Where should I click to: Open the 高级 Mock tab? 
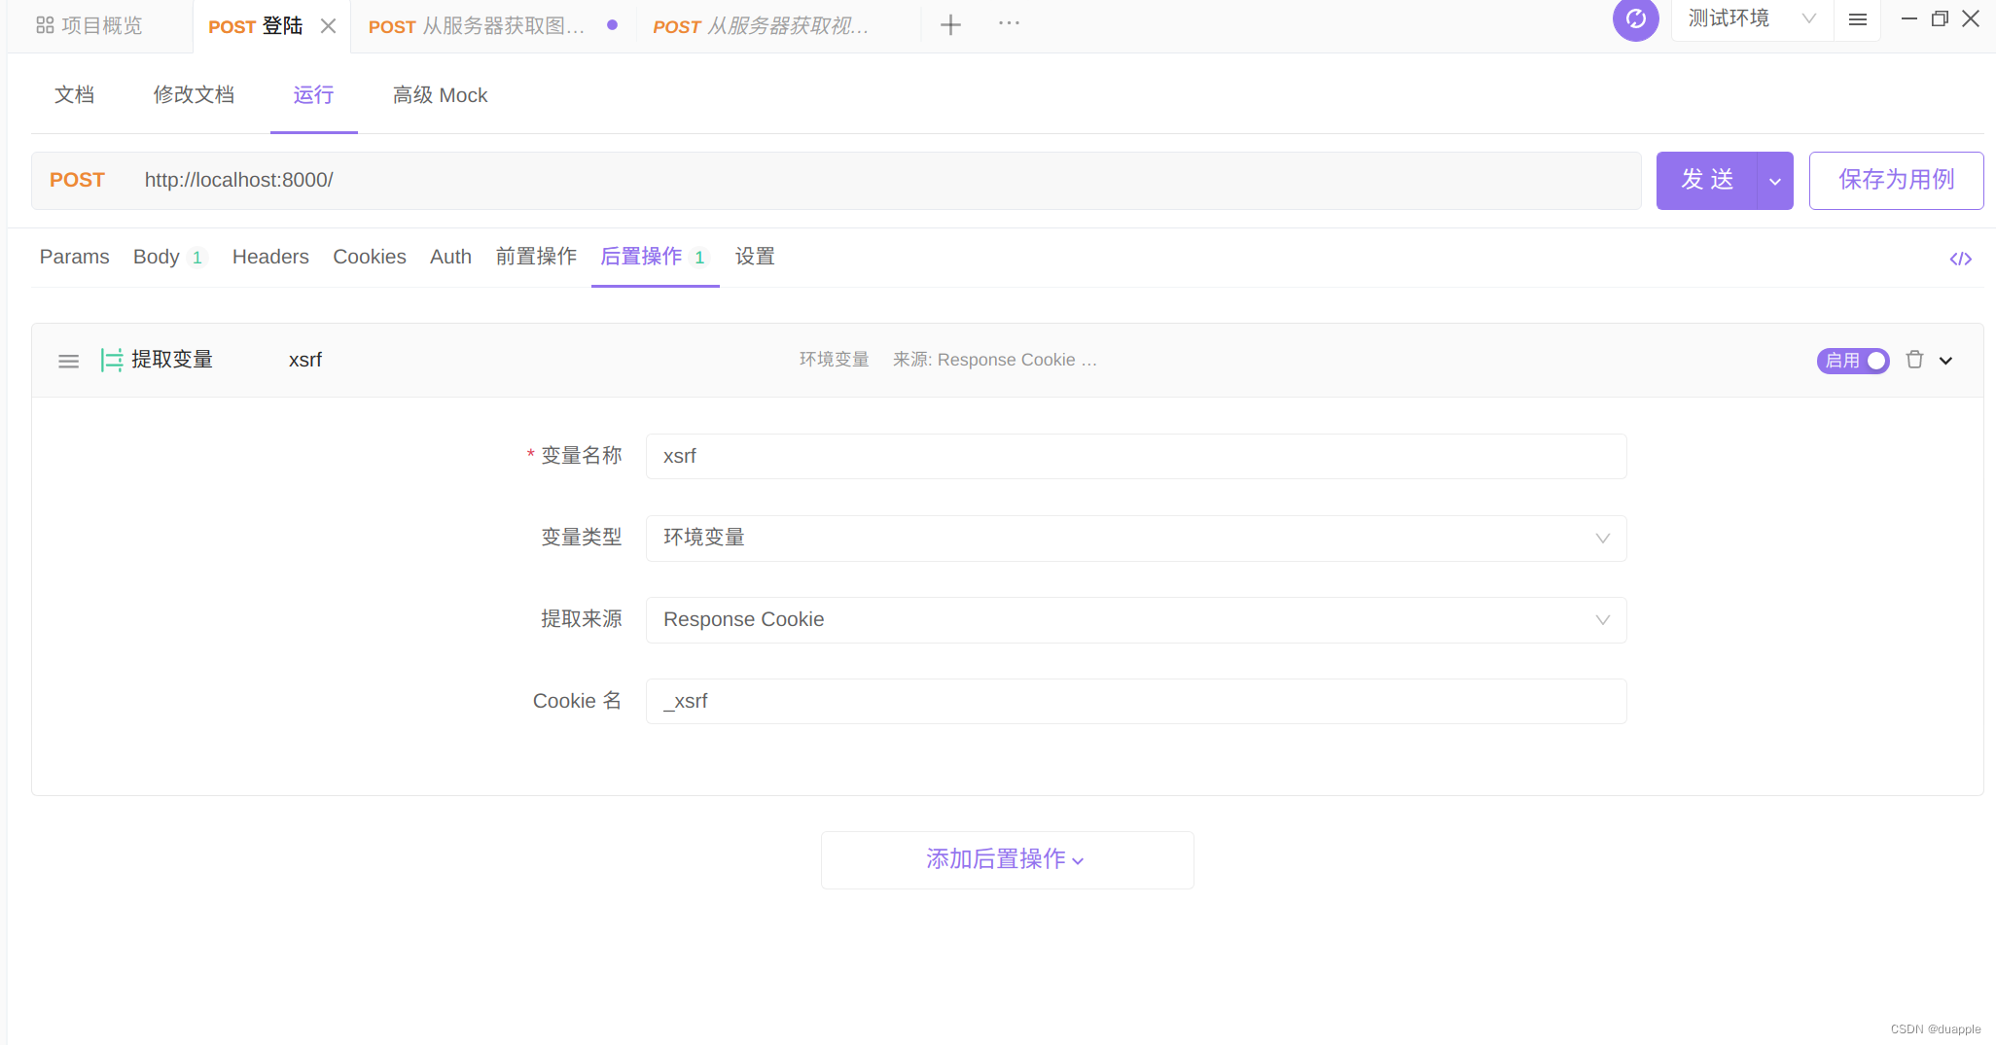click(x=441, y=95)
